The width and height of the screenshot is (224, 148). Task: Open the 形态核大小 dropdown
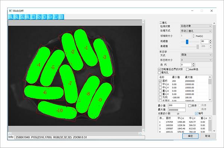[x=196, y=60]
